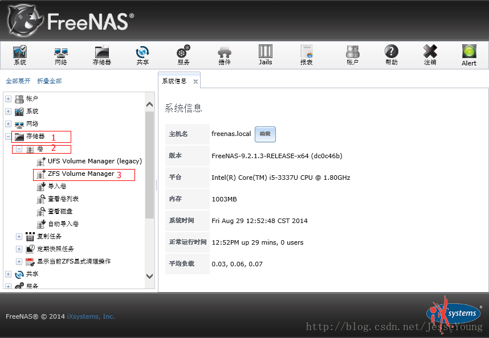
Task: Click the green Alert status icon
Action: pos(469,51)
